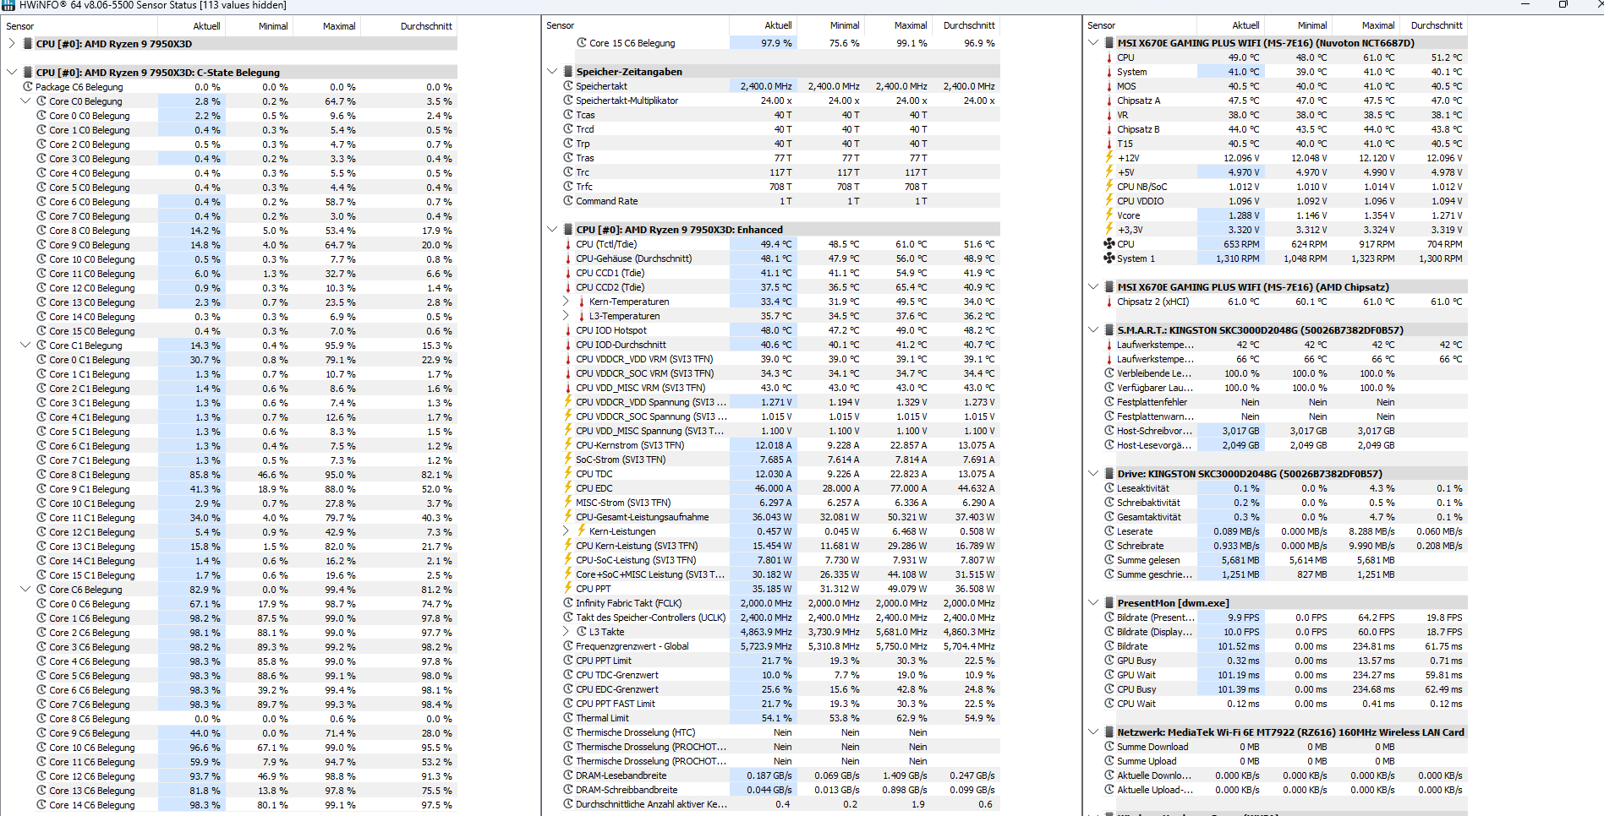Click the thermometer icon of Chipsatz A

click(1109, 100)
